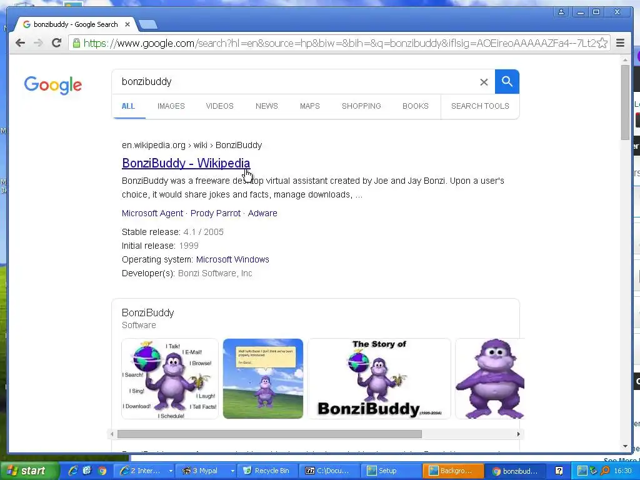Click the carousel scroll left arrow
This screenshot has width=640, height=480.
coord(112,434)
